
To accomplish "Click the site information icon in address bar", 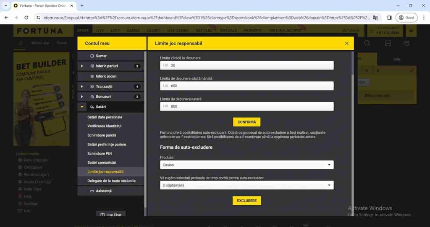I will [38, 18].
